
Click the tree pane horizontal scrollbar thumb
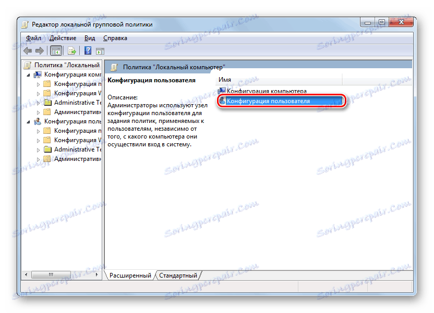51,274
